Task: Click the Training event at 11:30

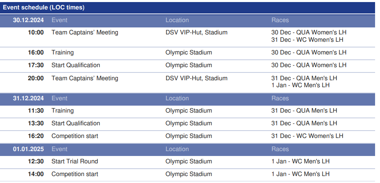Action: coord(62,111)
